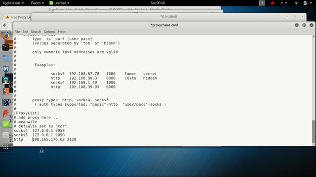The image size is (316, 177).
Task: Click the clock showing Sat 00:00
Action: click(x=158, y=3)
